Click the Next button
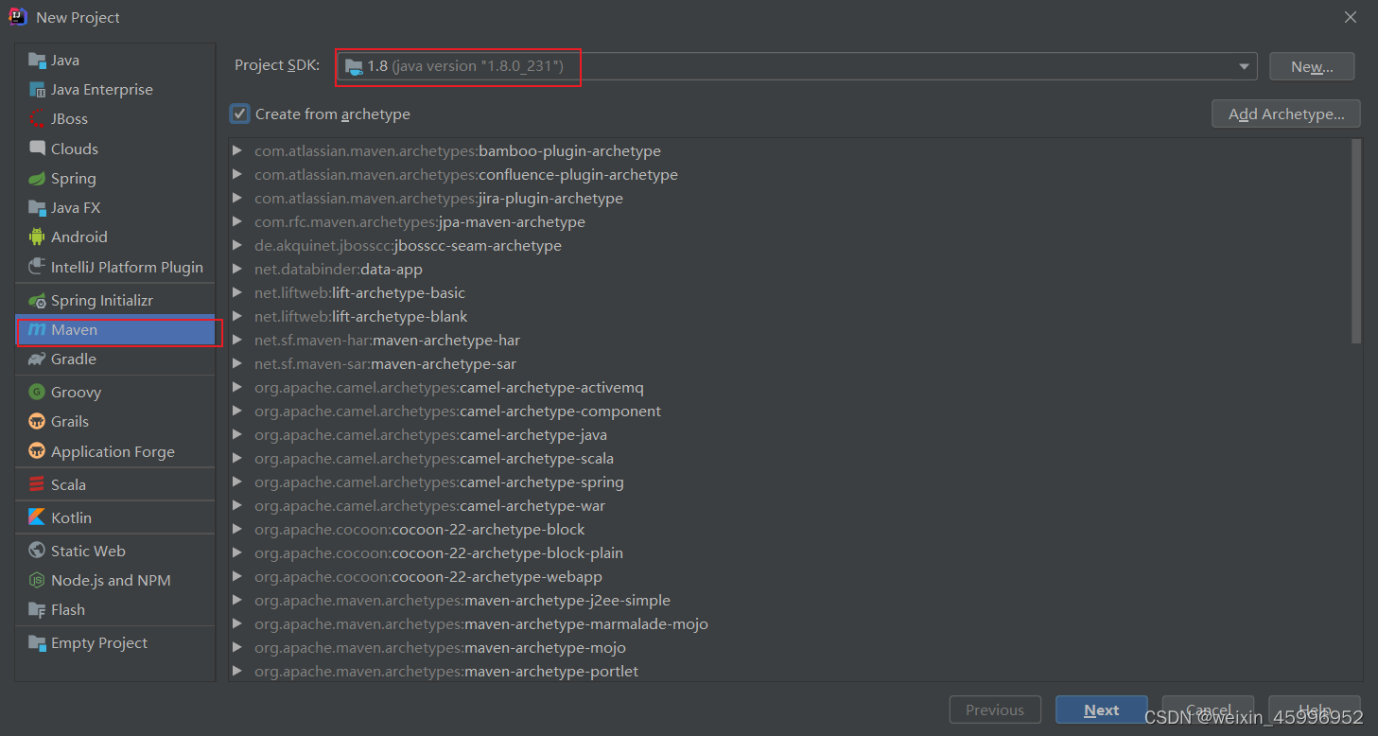This screenshot has width=1378, height=736. click(x=1102, y=710)
